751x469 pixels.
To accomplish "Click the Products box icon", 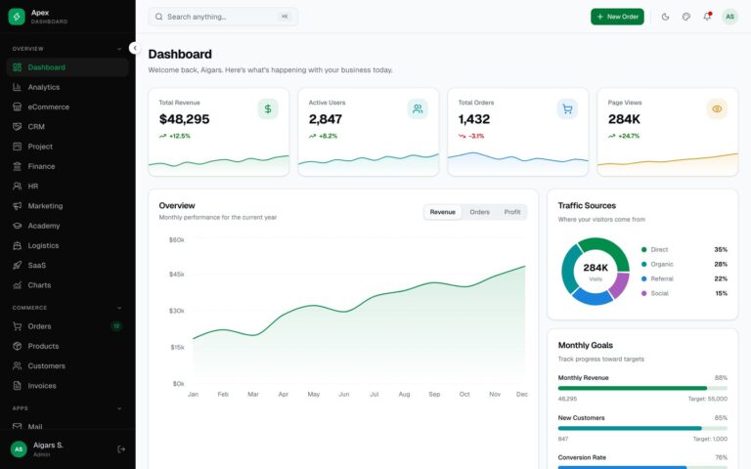I will point(18,346).
